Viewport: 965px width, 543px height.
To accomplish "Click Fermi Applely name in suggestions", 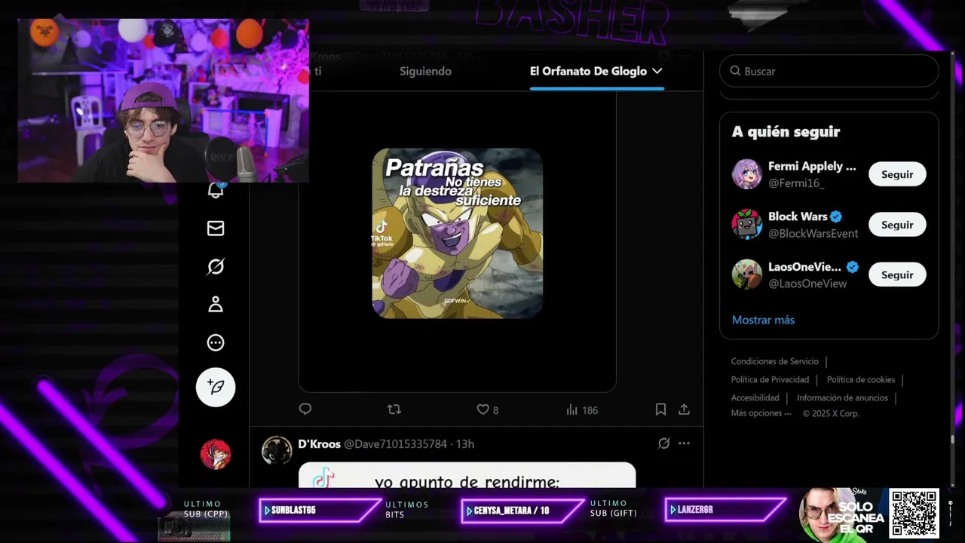I will click(812, 166).
